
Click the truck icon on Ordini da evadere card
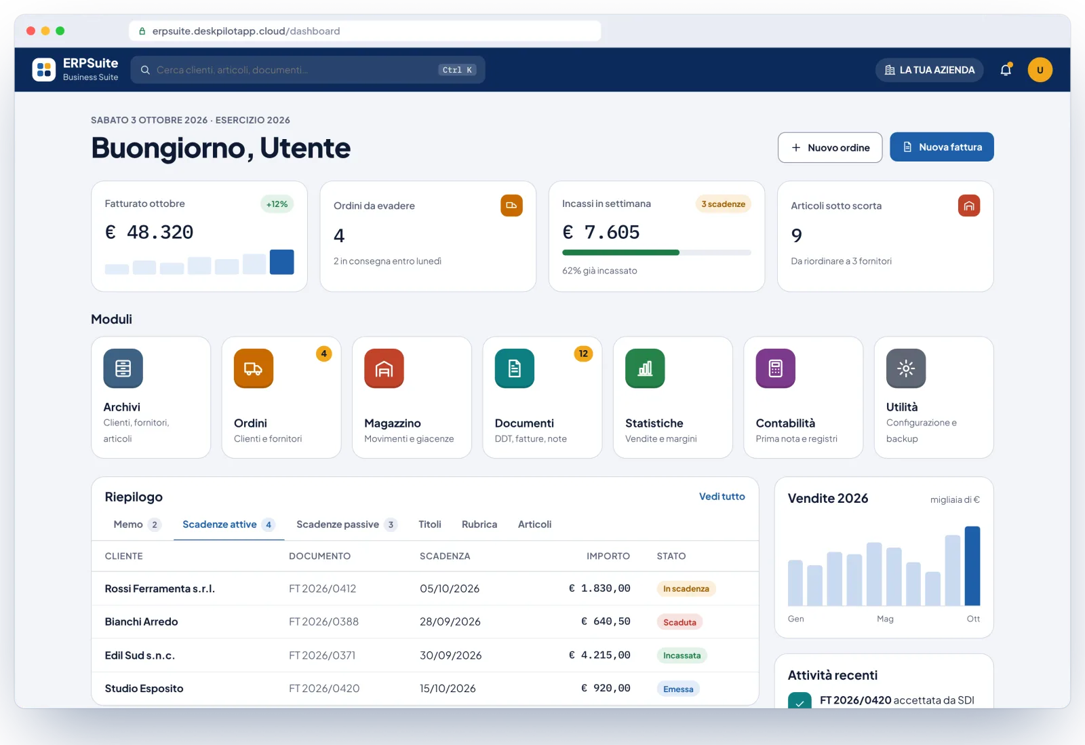(x=511, y=206)
